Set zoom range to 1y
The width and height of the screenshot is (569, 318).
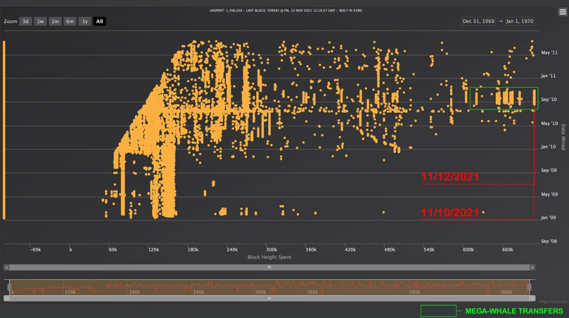tap(85, 21)
